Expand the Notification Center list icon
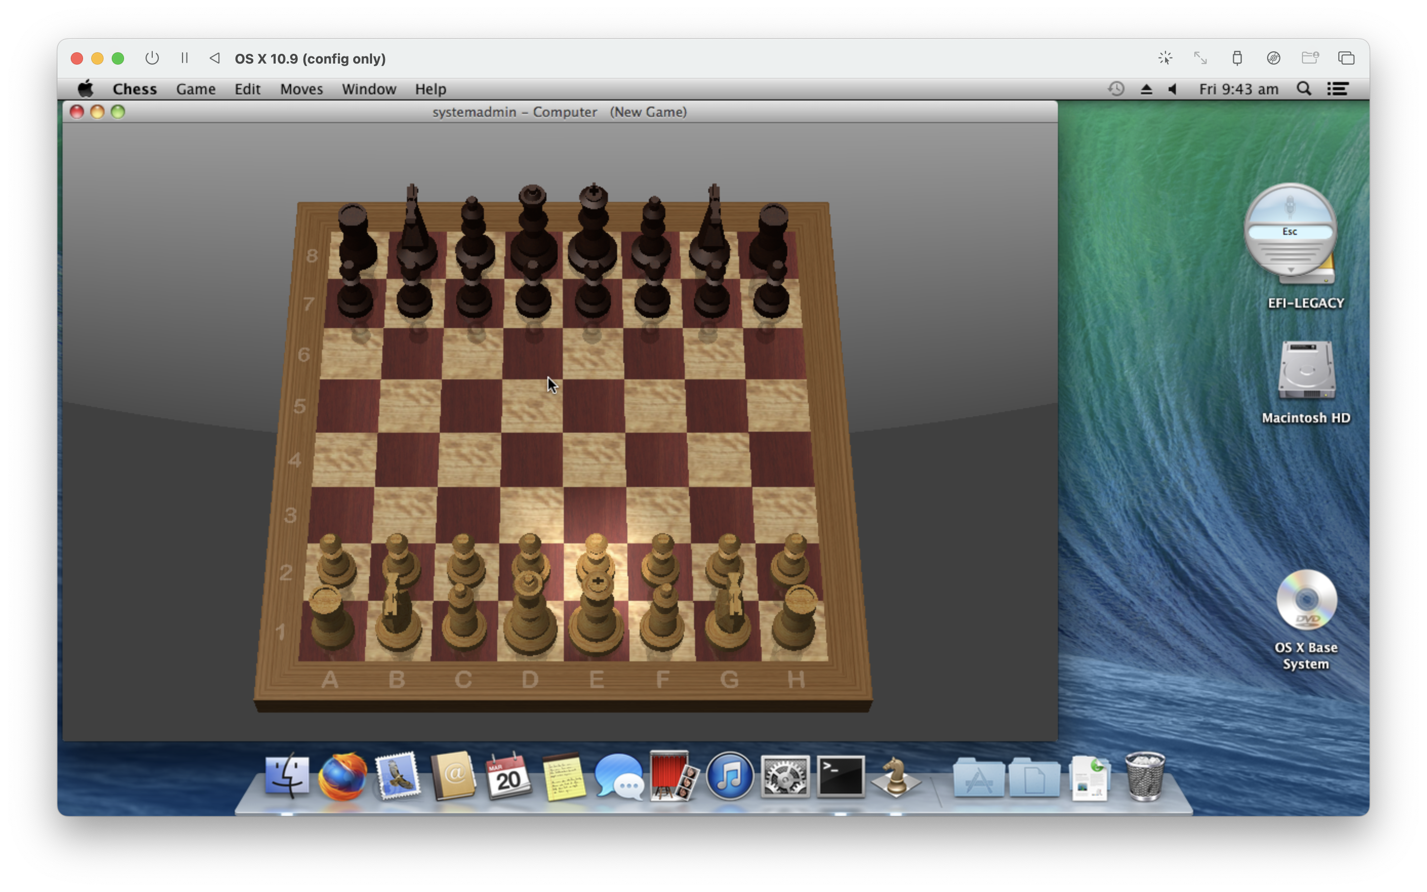 tap(1337, 89)
